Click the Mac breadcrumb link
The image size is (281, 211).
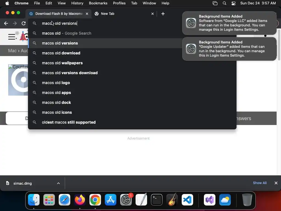(x=12, y=51)
